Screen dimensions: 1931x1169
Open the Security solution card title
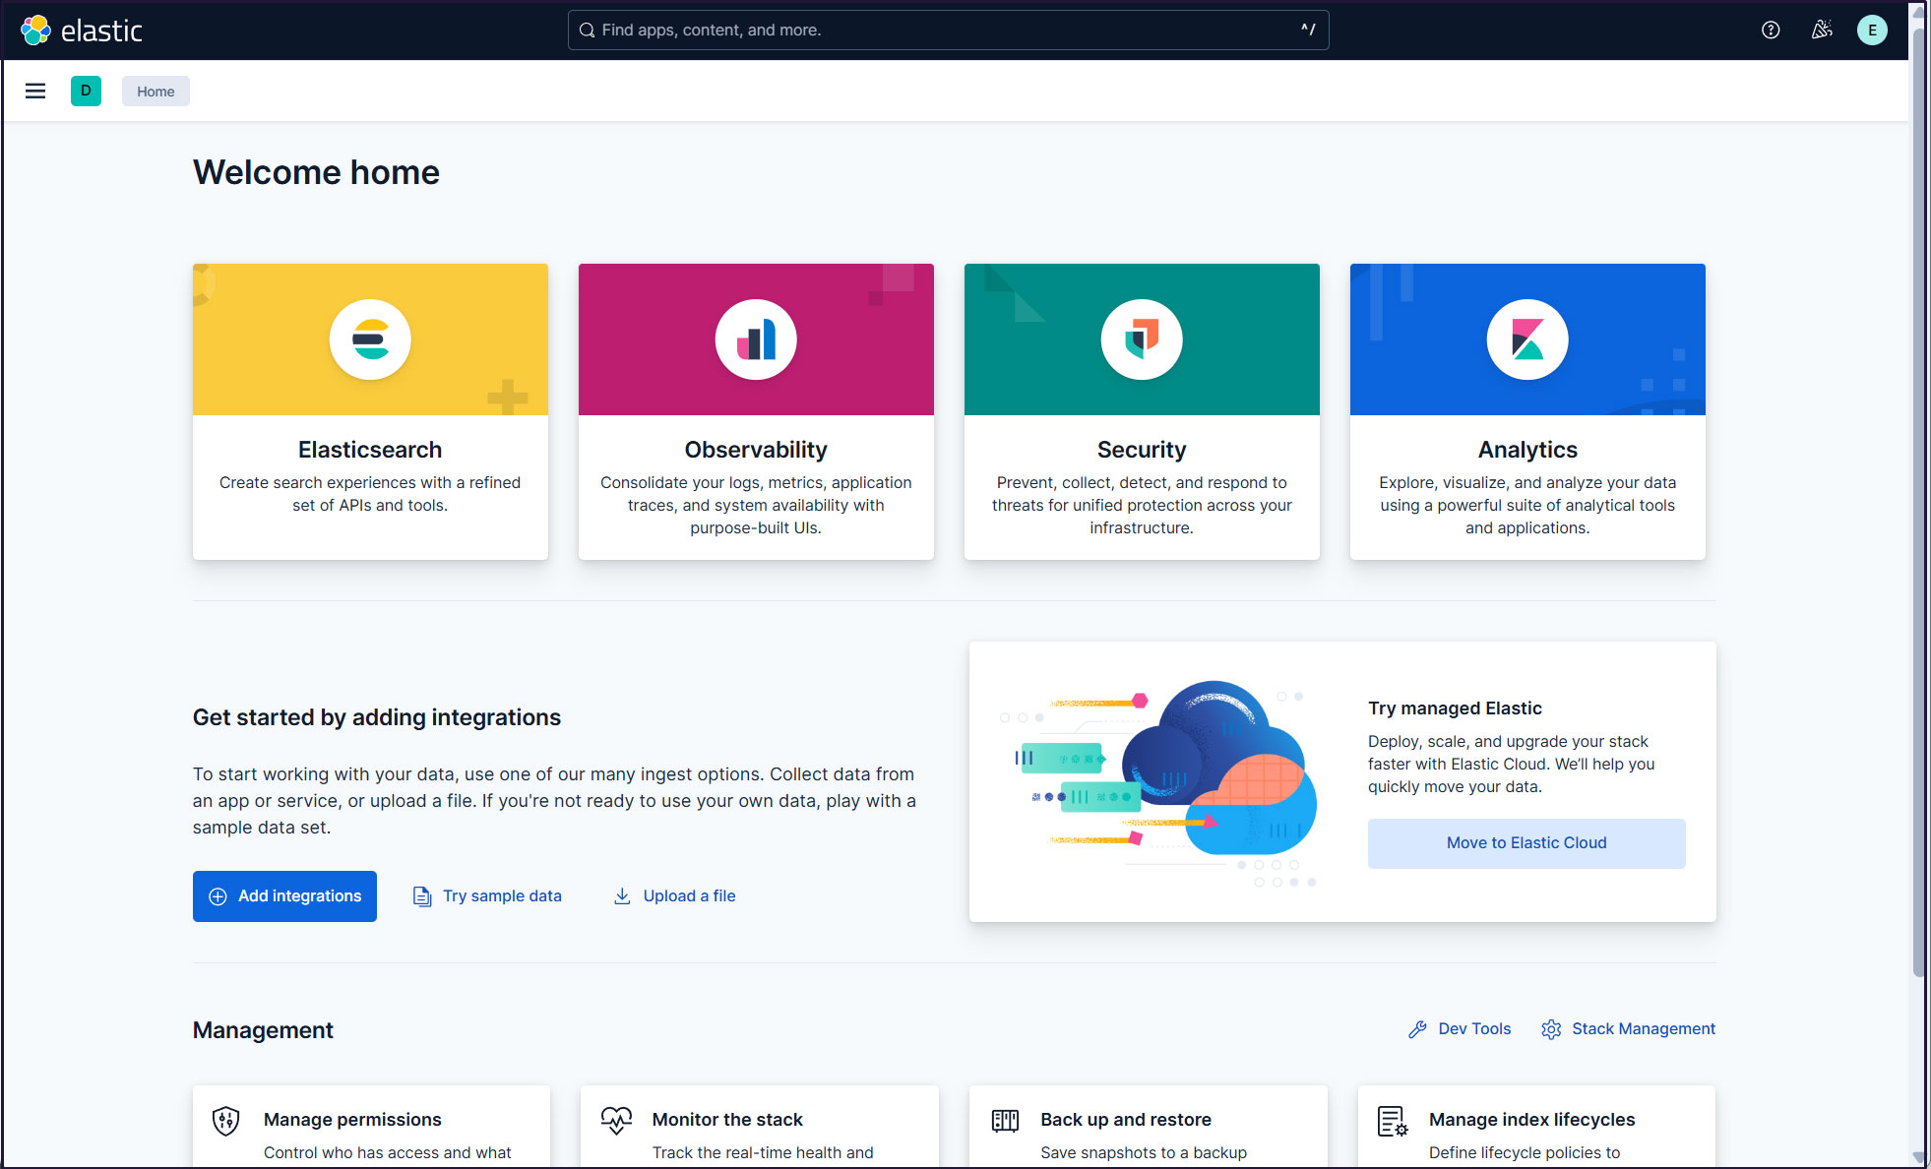[1142, 450]
